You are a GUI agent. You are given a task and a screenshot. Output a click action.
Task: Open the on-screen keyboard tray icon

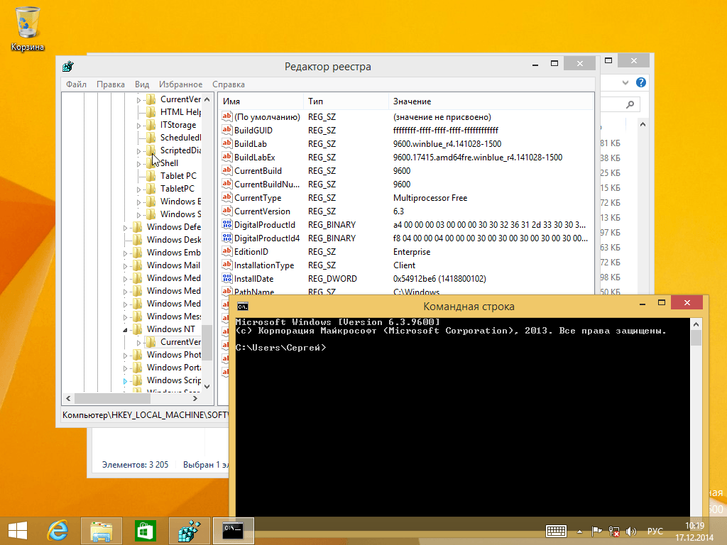point(556,531)
